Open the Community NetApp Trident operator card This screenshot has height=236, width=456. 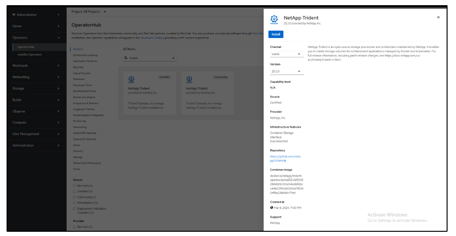coord(207,93)
